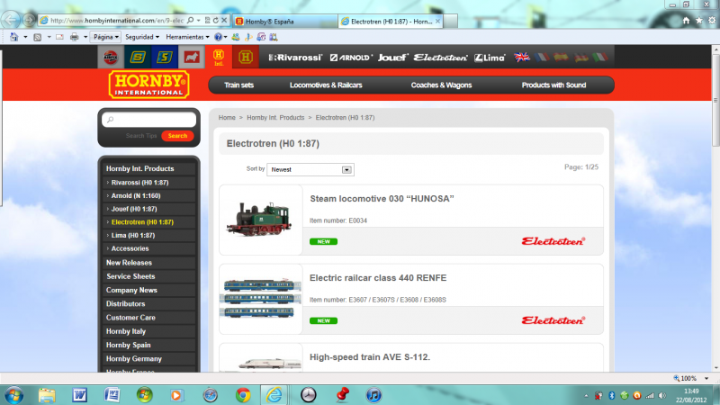
Task: Open the blue Scalextric S logo icon
Action: click(165, 58)
